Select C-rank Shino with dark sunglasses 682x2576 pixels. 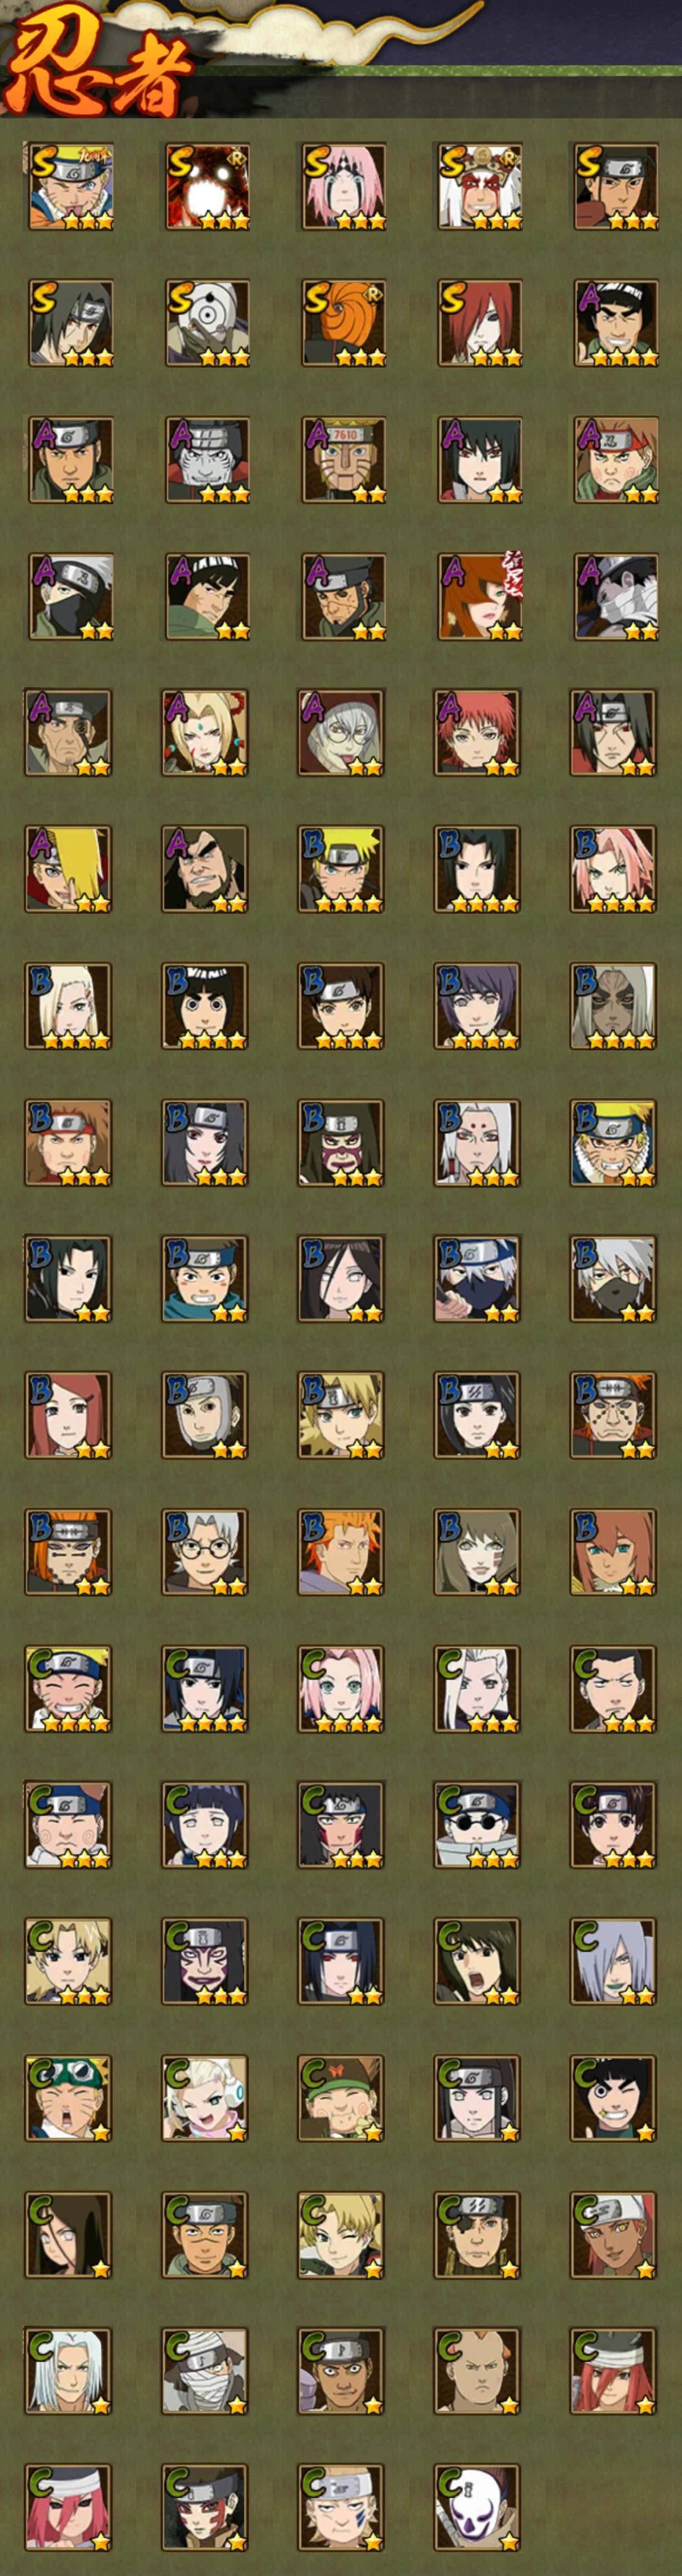pyautogui.click(x=477, y=1825)
